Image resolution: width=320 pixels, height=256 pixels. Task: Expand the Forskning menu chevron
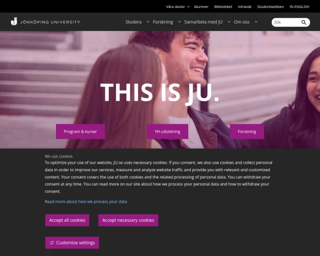[x=179, y=22]
